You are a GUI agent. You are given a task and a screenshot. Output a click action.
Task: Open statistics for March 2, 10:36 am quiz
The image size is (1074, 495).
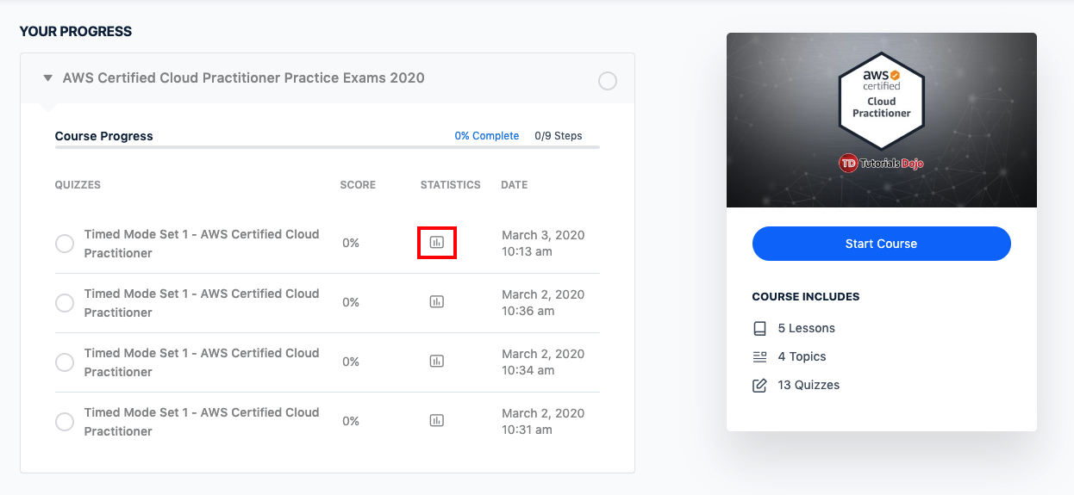[436, 302]
